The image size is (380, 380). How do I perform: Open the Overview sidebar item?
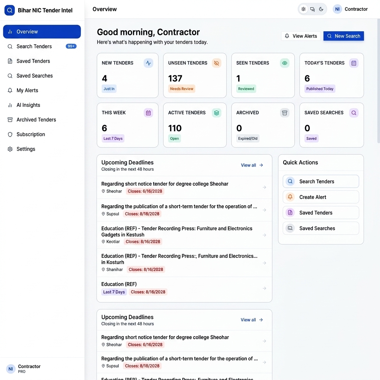pos(42,32)
